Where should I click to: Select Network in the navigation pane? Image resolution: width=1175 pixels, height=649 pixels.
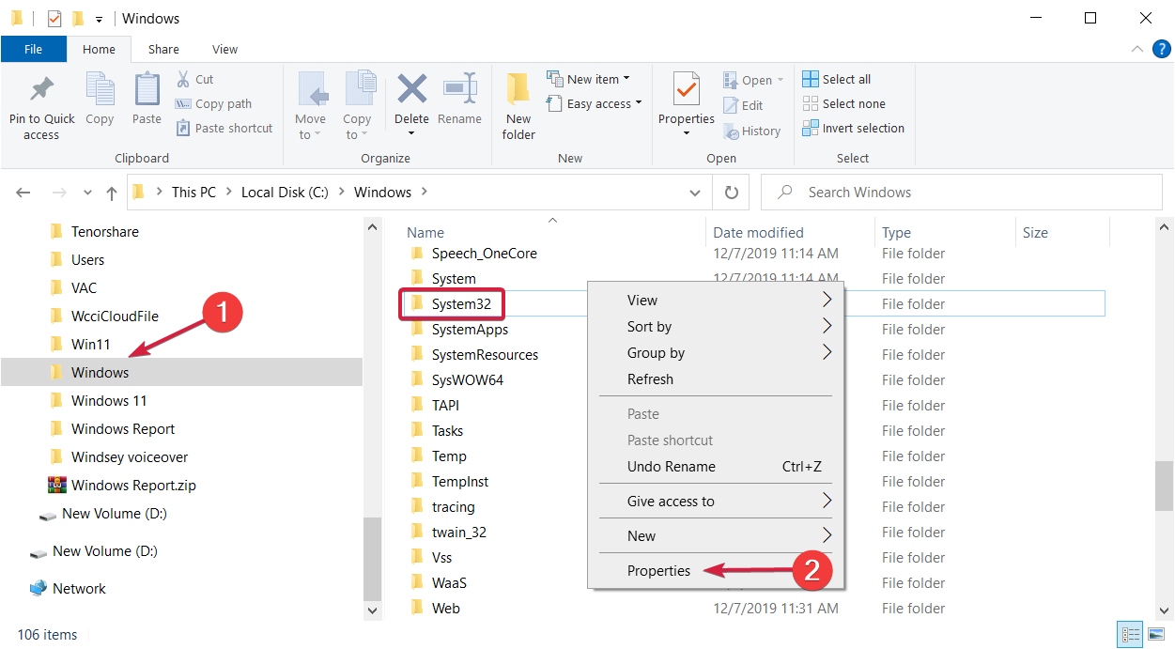tap(69, 589)
